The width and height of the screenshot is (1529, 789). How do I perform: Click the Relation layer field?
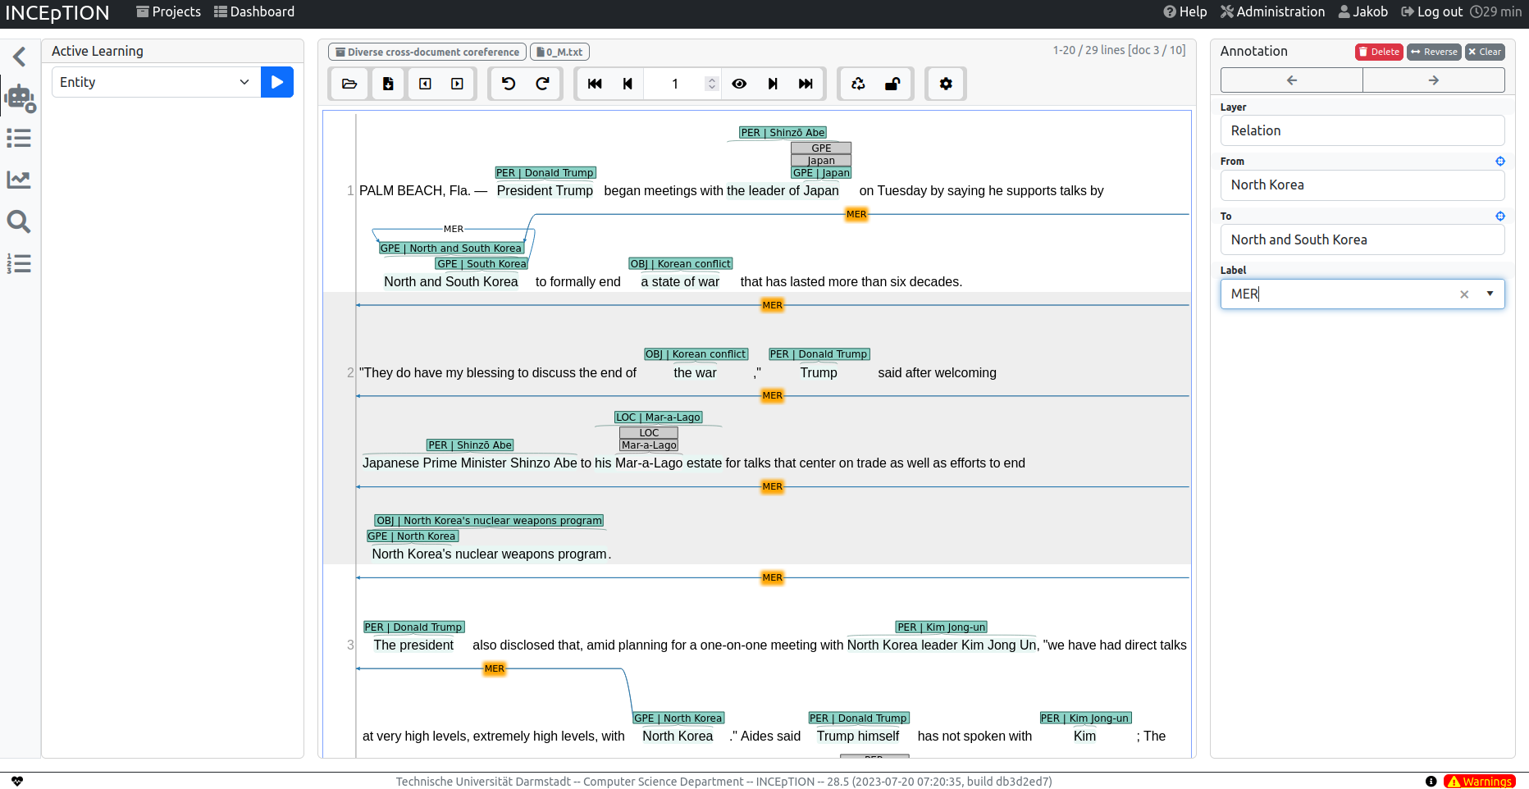(x=1362, y=130)
